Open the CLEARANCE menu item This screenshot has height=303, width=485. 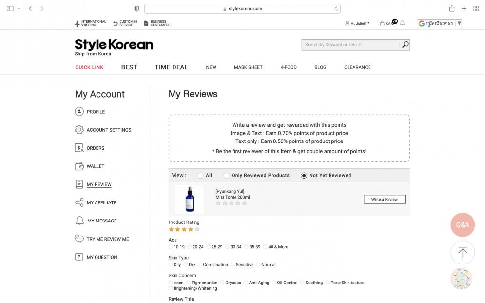click(x=357, y=67)
